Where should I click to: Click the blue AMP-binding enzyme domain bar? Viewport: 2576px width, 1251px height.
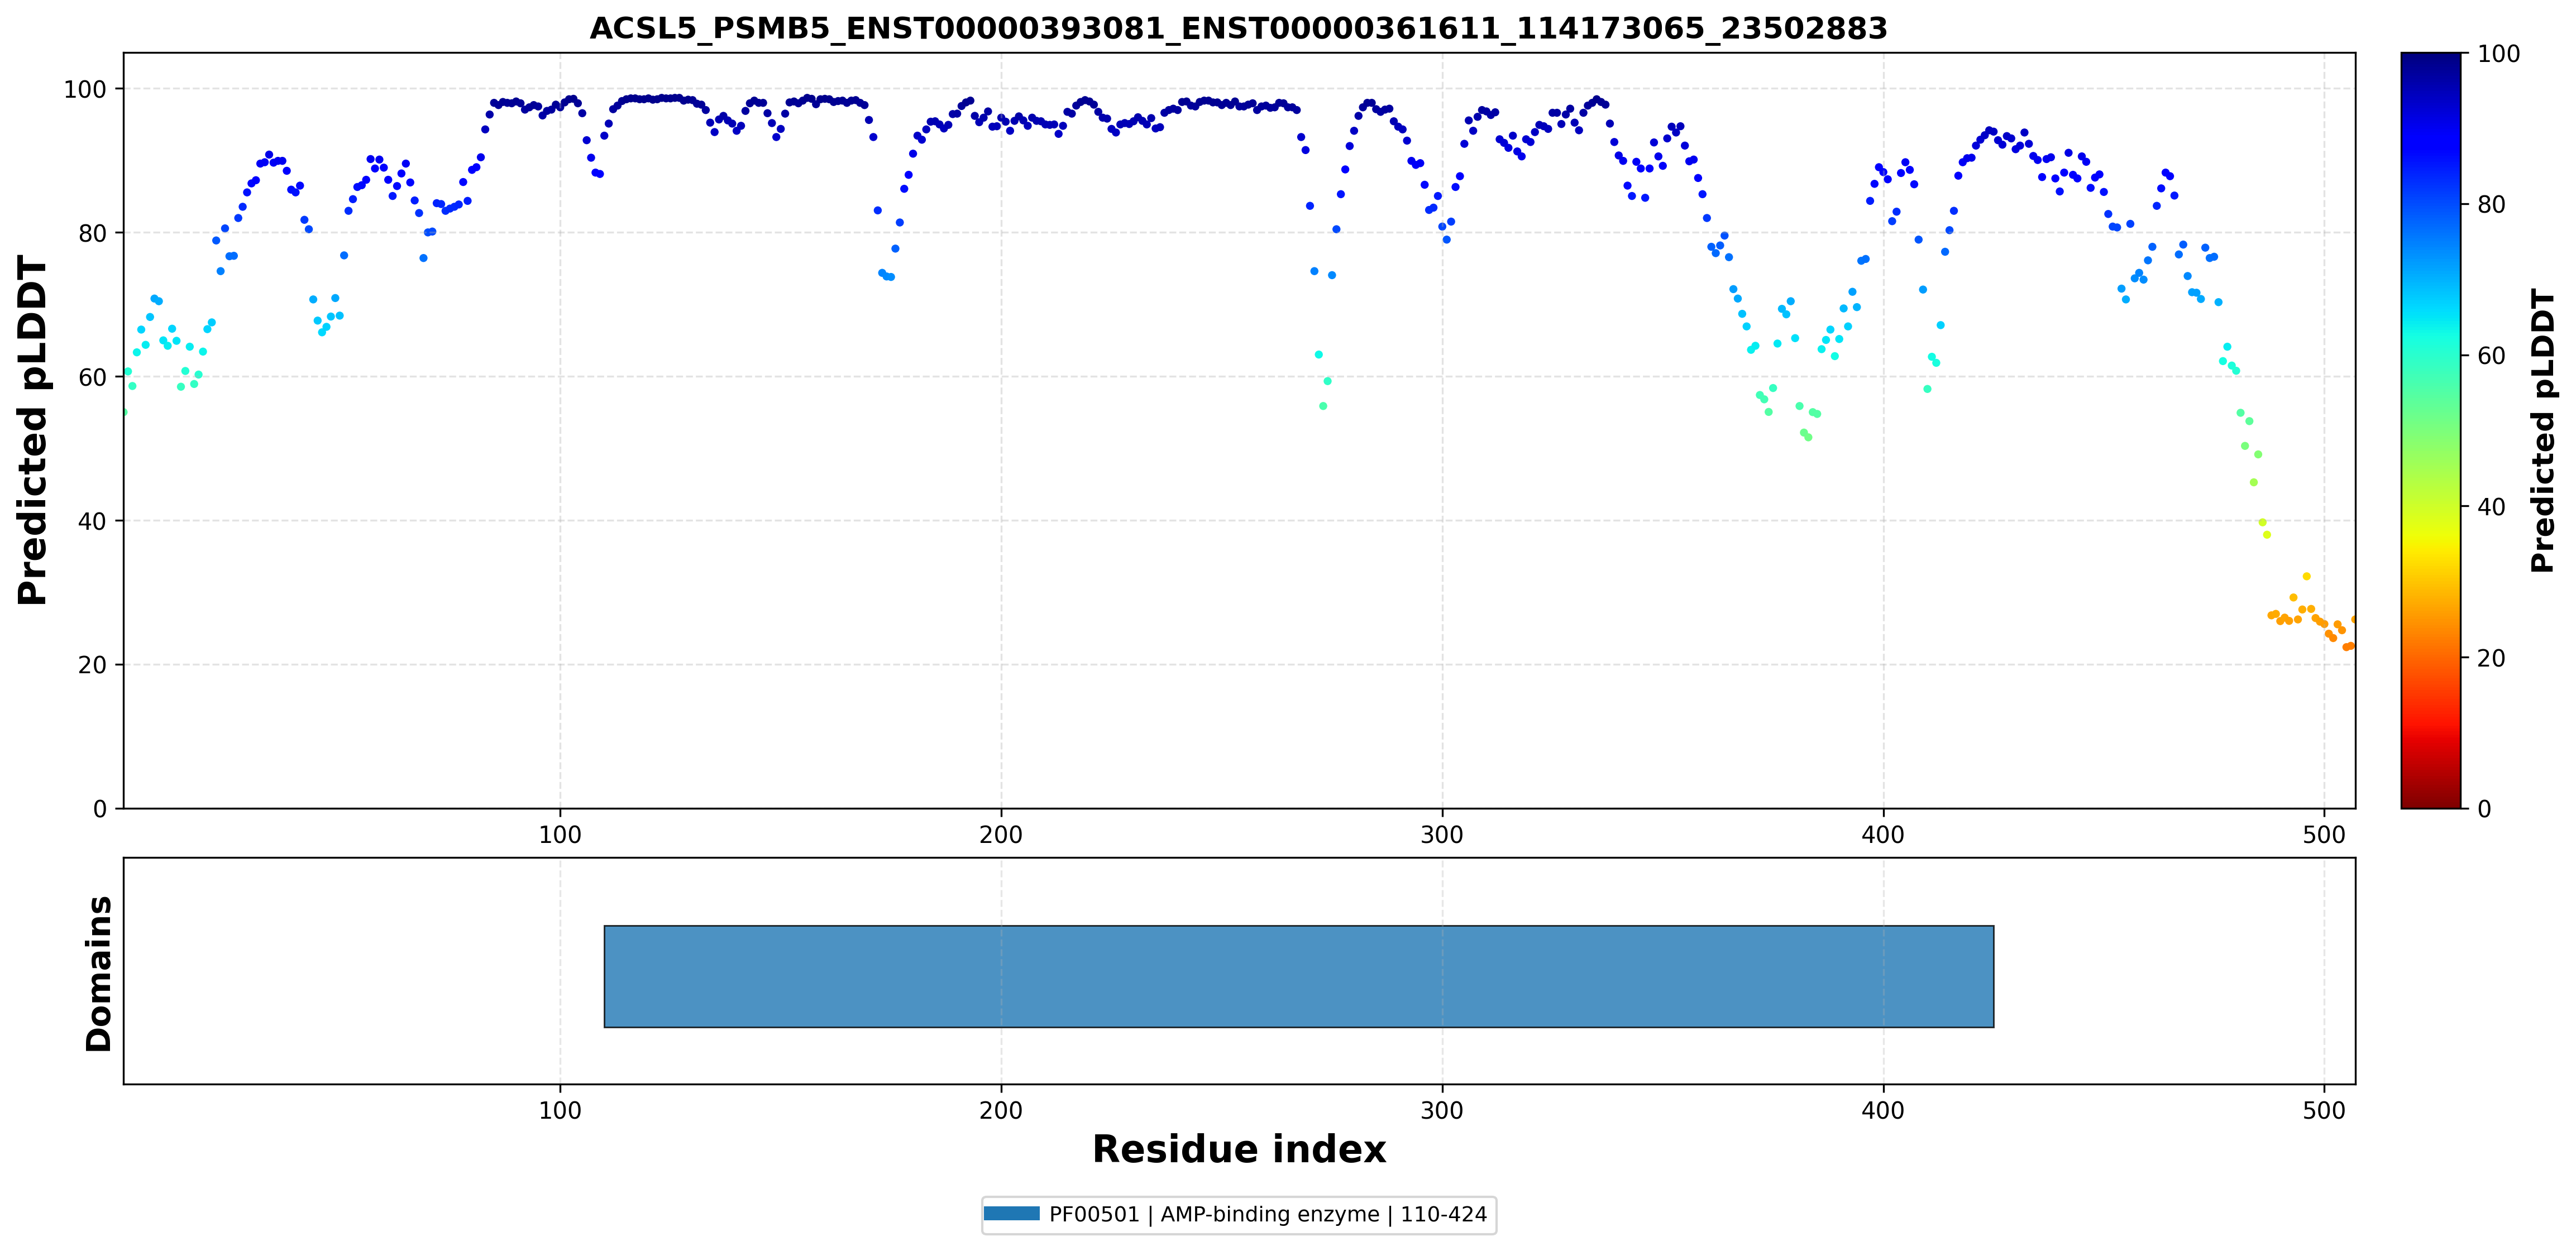[x=1298, y=976]
